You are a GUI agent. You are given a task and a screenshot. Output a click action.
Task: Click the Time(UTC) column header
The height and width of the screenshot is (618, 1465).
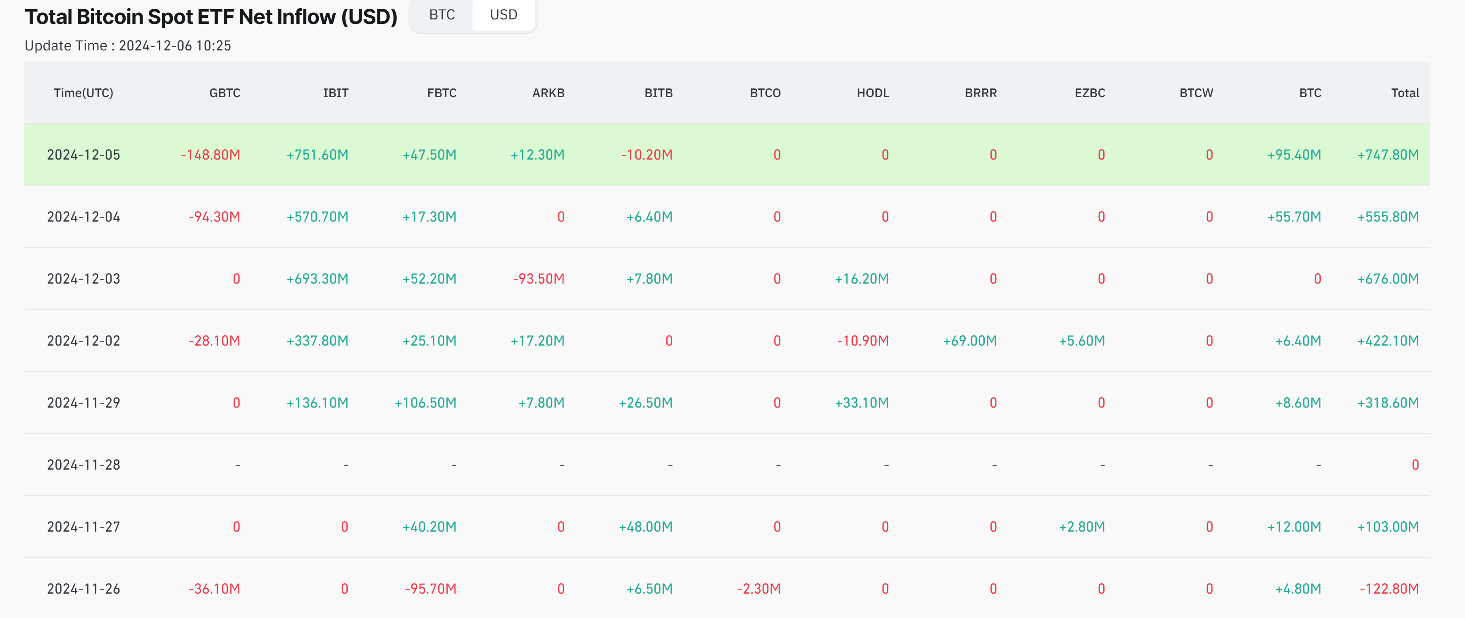pos(83,93)
